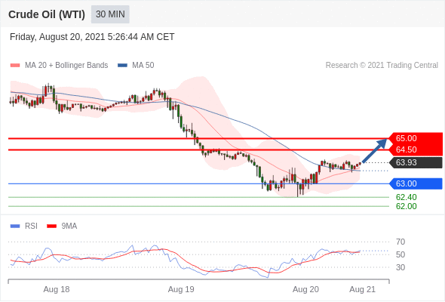445x302 pixels.
Task: Click the Aug 21 date axis label
Action: [363, 289]
